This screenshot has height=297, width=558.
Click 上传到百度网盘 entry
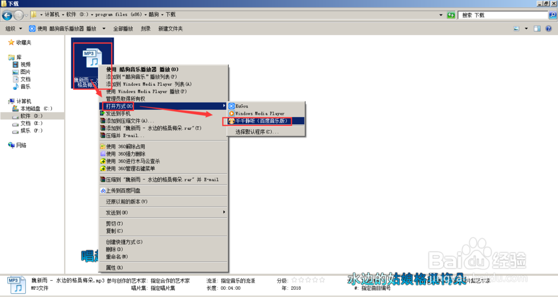coord(163,191)
